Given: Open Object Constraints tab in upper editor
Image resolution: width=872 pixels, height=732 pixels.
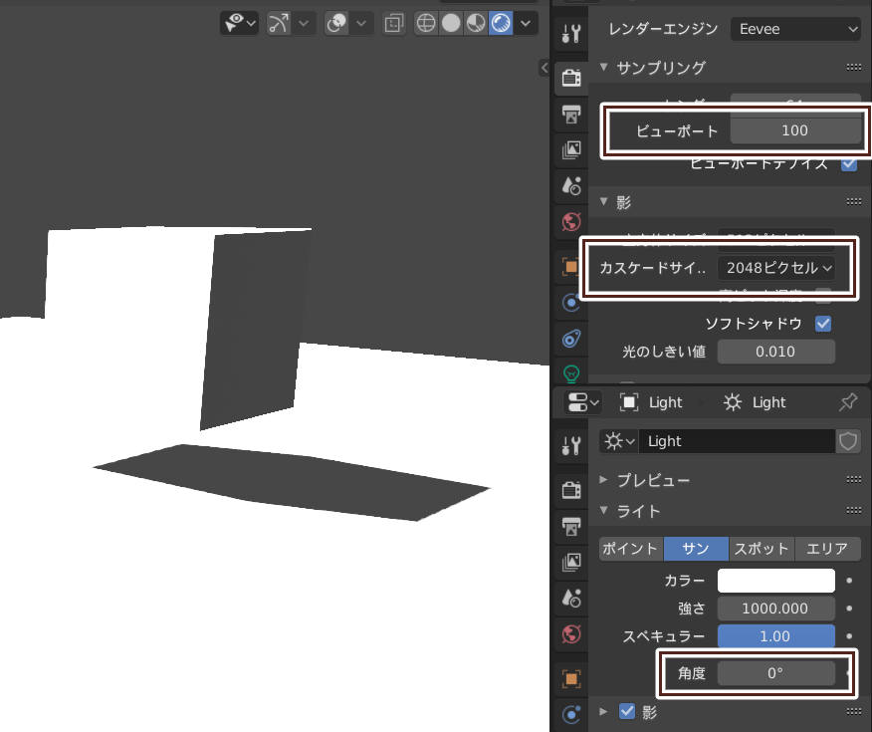Looking at the screenshot, I should point(571,339).
